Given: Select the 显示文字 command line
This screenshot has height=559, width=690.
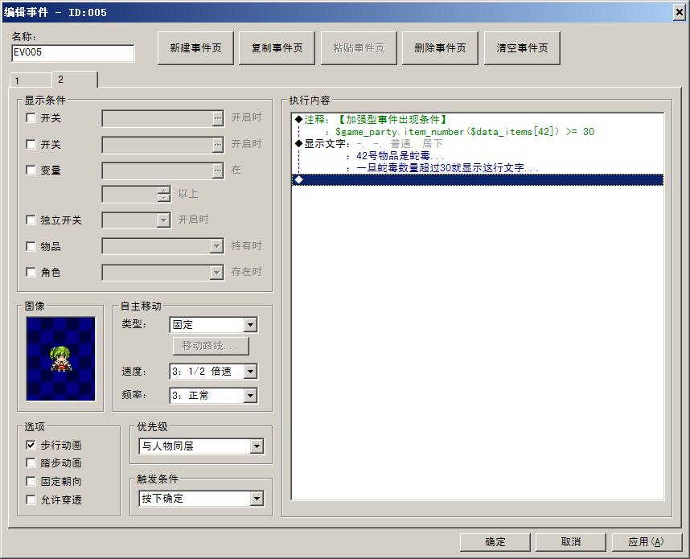Looking at the screenshot, I should pos(478,143).
